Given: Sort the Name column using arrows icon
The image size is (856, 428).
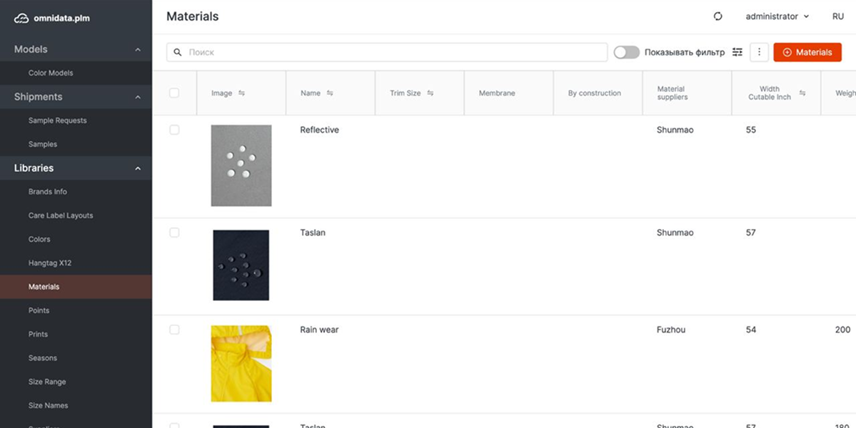Looking at the screenshot, I should [330, 93].
